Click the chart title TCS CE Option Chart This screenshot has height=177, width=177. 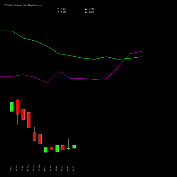23,5
